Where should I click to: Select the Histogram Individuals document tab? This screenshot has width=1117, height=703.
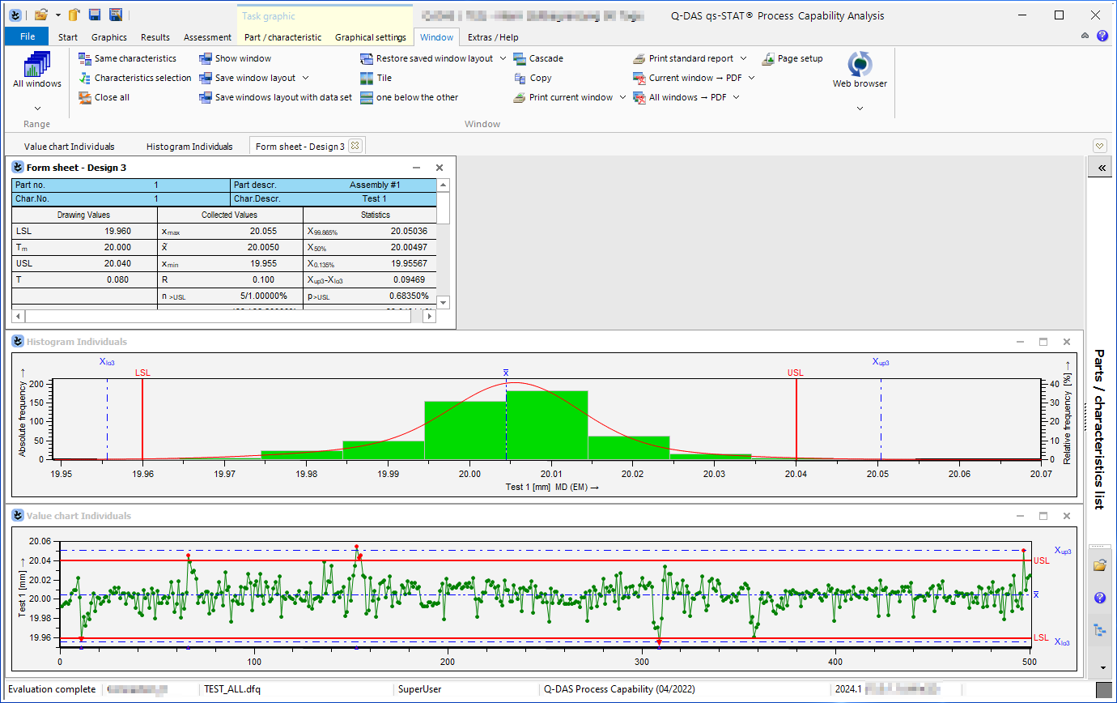tap(189, 147)
